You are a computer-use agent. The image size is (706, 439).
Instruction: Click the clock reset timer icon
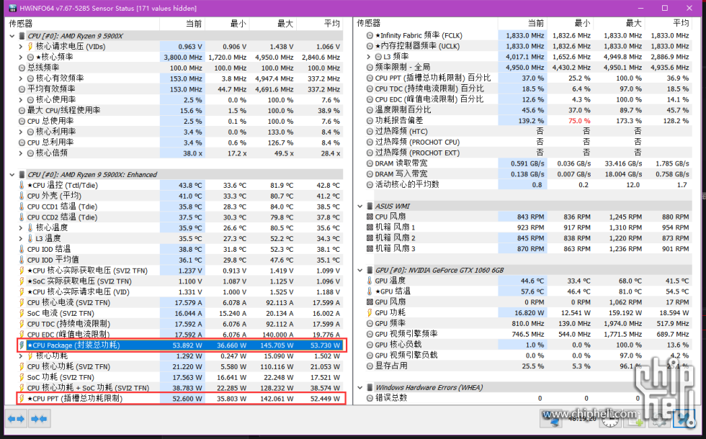610,420
